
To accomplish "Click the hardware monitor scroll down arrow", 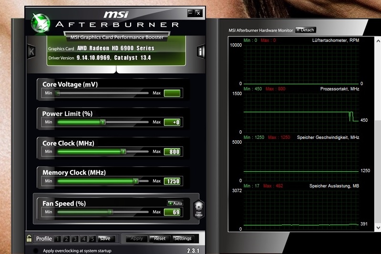I will coord(378,227).
